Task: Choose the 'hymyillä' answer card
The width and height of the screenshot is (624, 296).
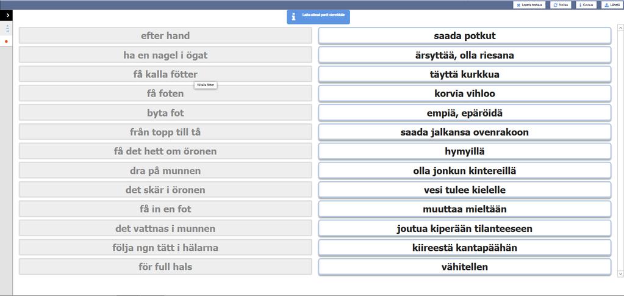Action: coord(464,151)
